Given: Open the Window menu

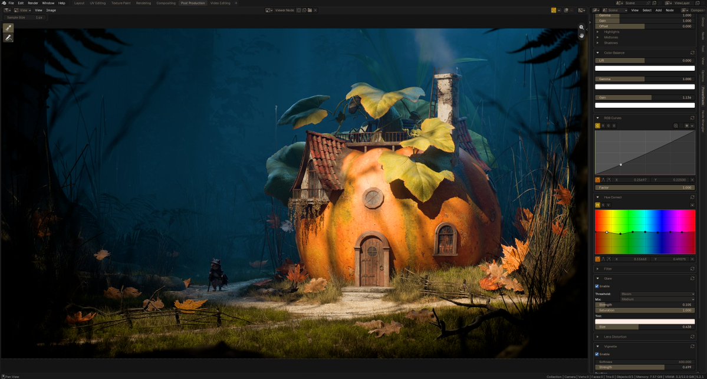Looking at the screenshot, I should tap(48, 3).
